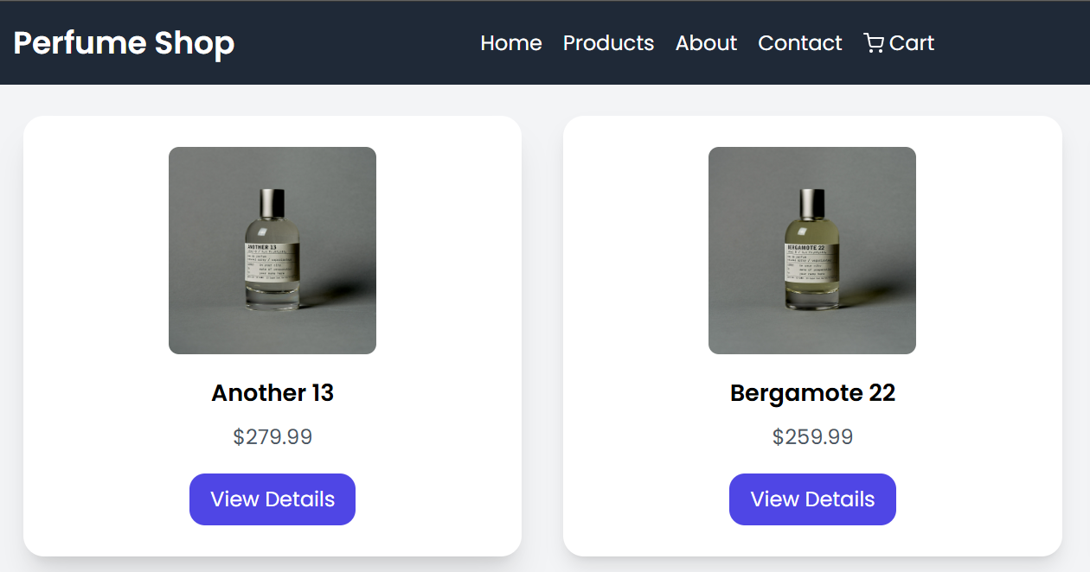
Task: Click the $279.99 price of Another 13
Action: (272, 436)
